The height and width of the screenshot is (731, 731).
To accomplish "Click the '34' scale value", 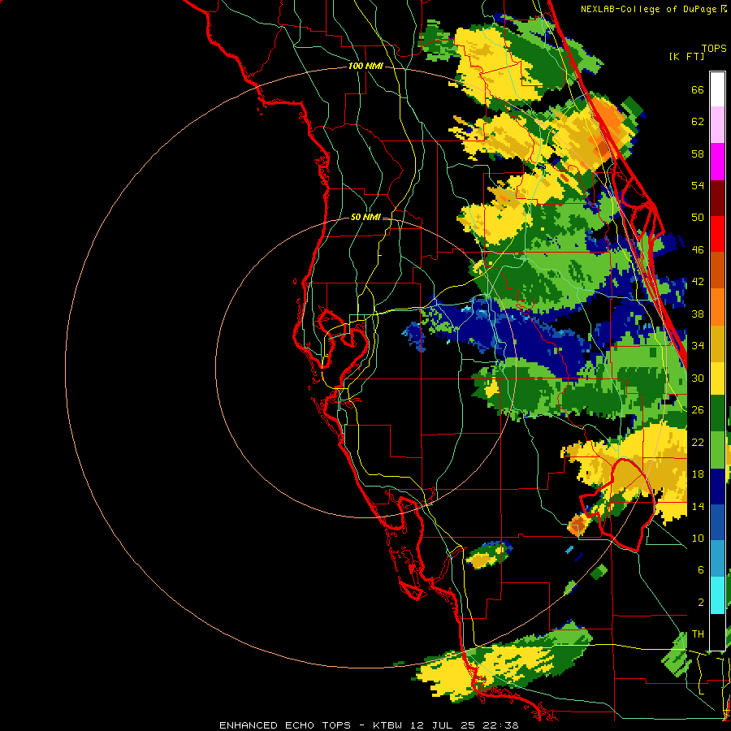I will [x=698, y=346].
